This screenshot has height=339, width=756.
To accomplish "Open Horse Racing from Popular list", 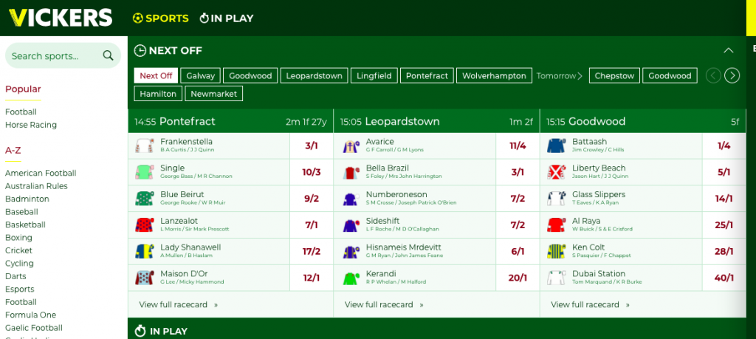I will 31,125.
